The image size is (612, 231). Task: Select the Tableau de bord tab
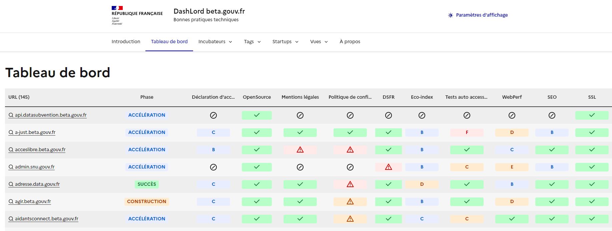click(169, 42)
